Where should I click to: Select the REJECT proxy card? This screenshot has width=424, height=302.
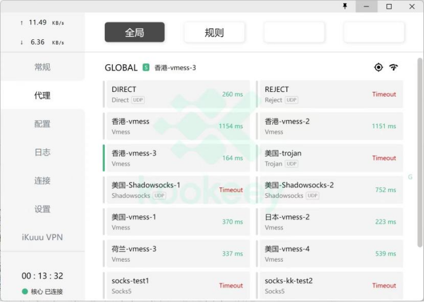tap(330, 94)
